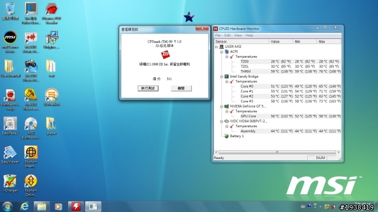Open the Nuance PDF Reader shortcut

point(51,13)
